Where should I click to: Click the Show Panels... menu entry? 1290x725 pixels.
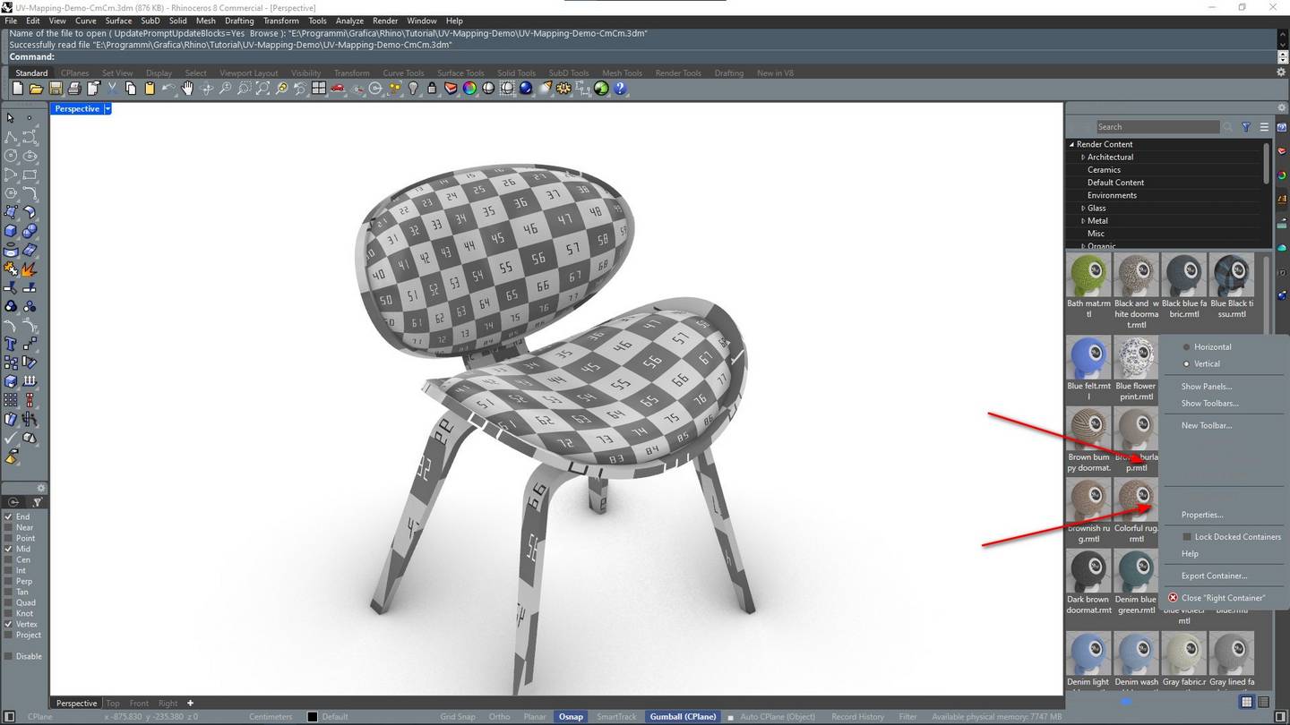(1206, 386)
